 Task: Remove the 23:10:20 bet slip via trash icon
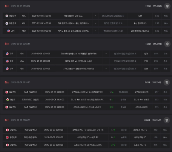(x=167, y=82)
